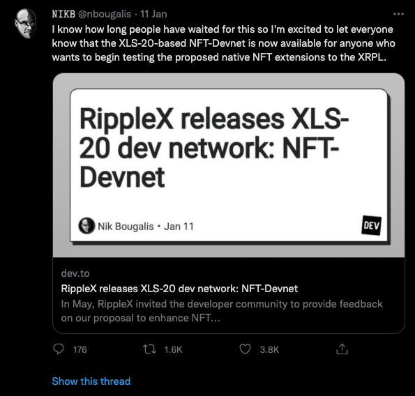Click Nik Bougalis small author avatar
This screenshot has width=415, height=396.
click(86, 226)
